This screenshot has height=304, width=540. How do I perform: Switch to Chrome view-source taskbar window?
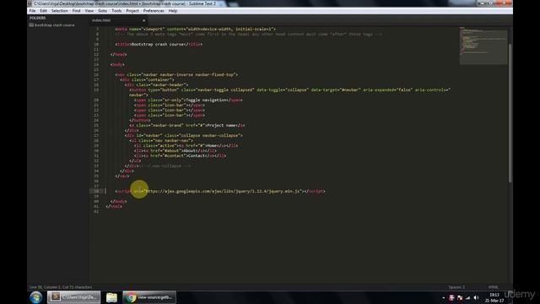coord(149,297)
